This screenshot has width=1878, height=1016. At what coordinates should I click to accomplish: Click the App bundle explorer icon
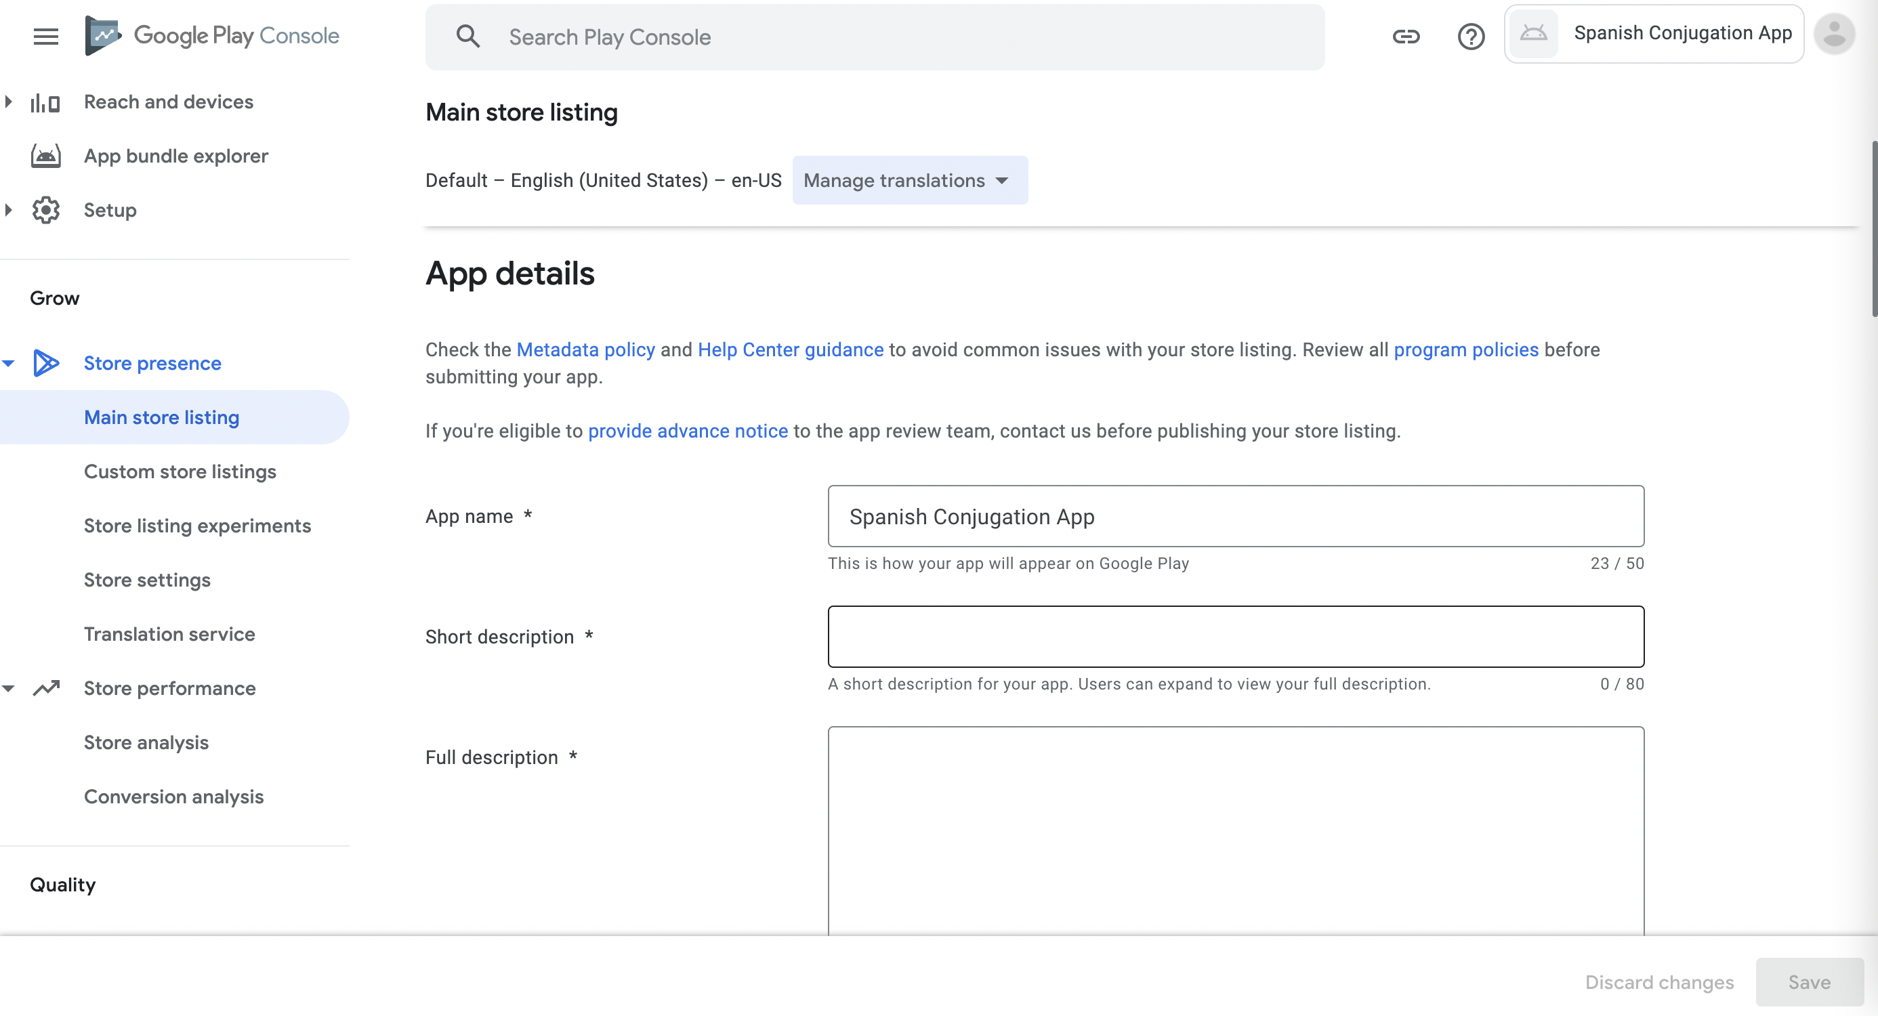pyautogui.click(x=45, y=156)
